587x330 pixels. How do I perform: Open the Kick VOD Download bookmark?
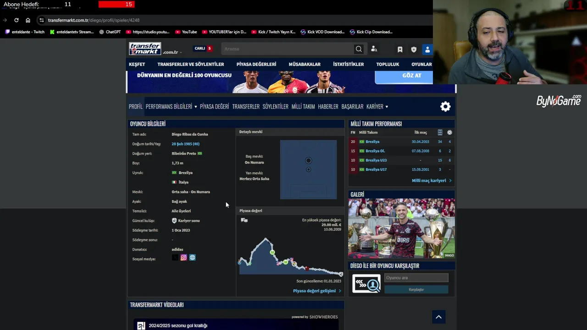point(322,32)
